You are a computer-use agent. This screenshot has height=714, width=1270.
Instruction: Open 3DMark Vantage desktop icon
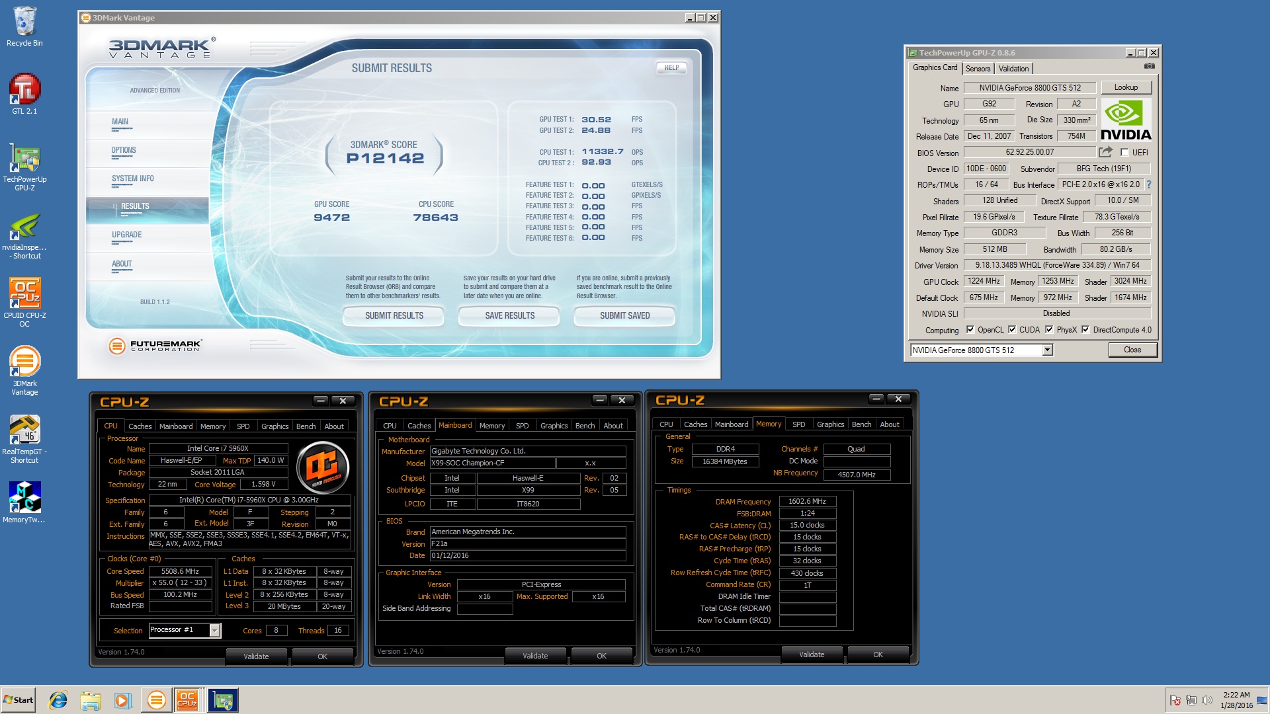point(24,371)
